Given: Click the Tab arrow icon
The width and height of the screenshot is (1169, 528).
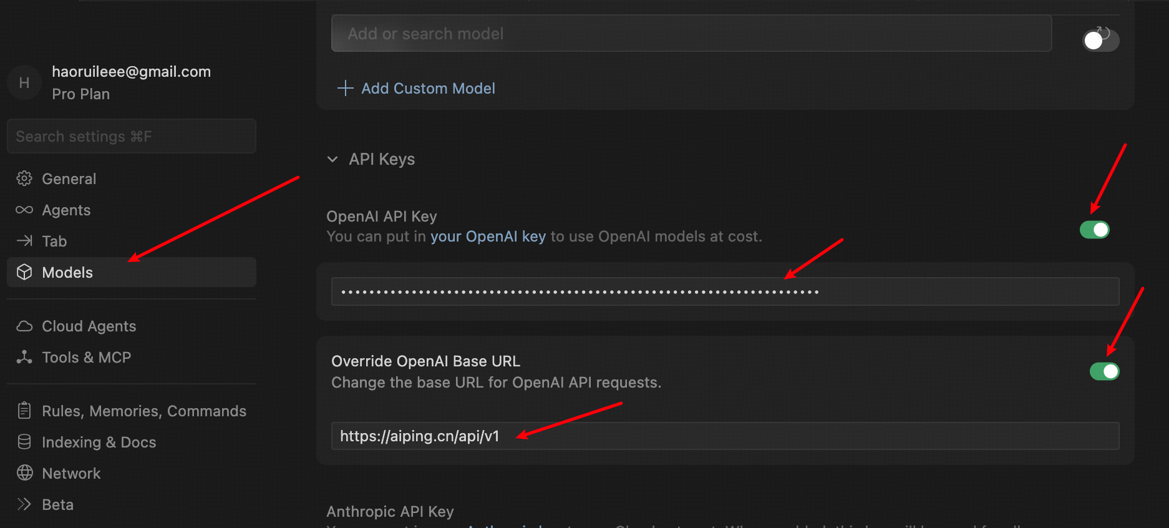Looking at the screenshot, I should click(24, 241).
